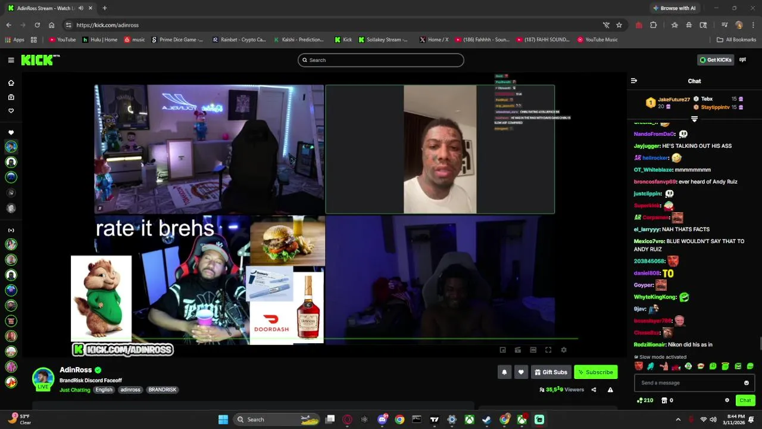Screen dimensions: 762x429
Task: Open the browser three-dot menu
Action: click(x=753, y=25)
